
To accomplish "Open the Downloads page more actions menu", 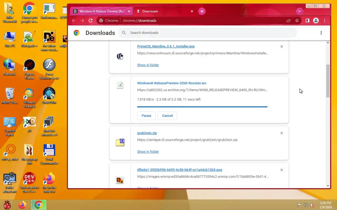I will point(321,33).
